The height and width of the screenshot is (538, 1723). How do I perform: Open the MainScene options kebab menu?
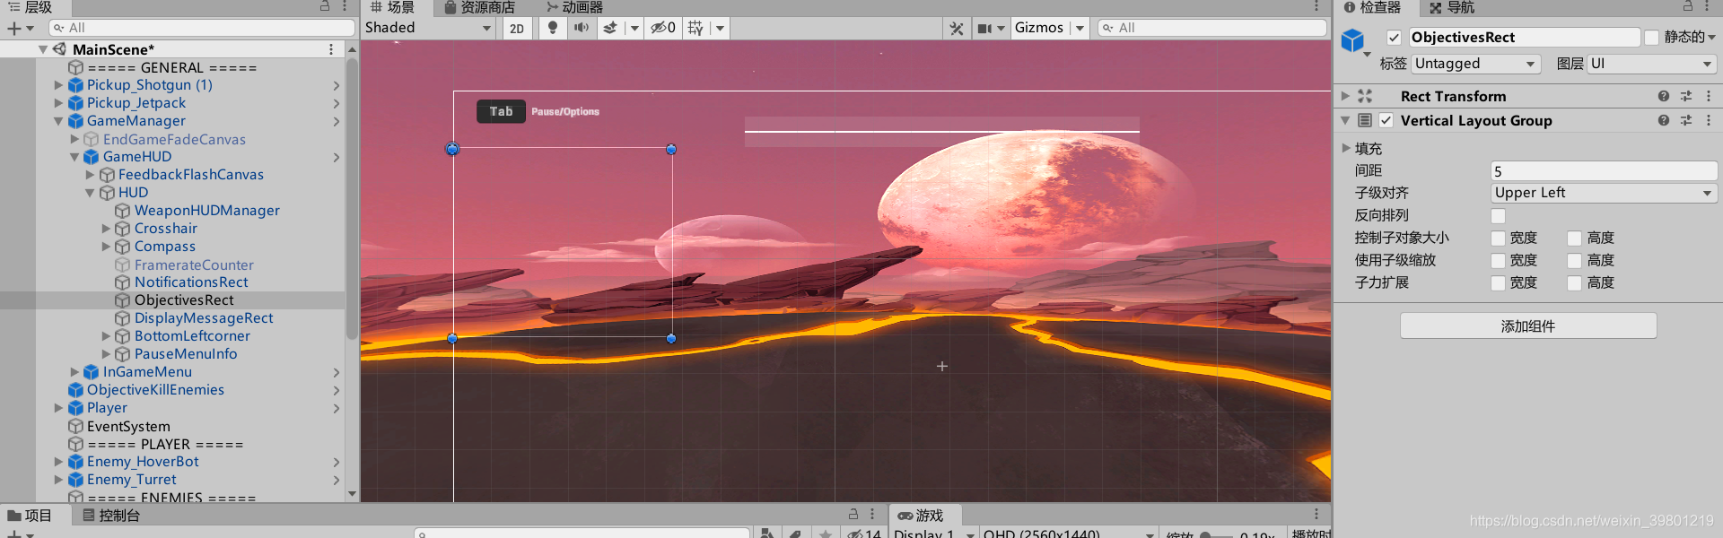[331, 49]
